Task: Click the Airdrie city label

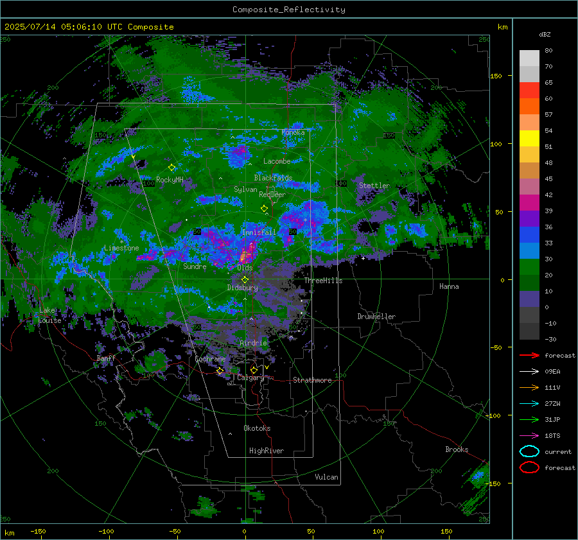Action: (x=253, y=343)
